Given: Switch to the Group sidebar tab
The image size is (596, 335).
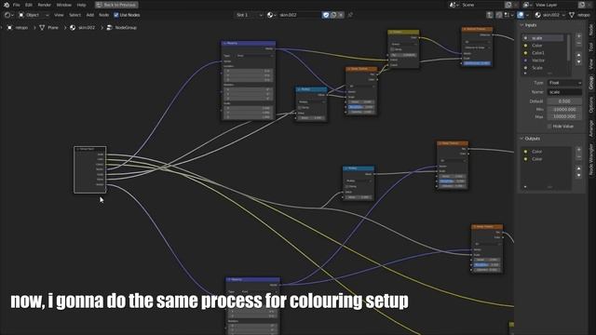Looking at the screenshot, I should point(591,83).
